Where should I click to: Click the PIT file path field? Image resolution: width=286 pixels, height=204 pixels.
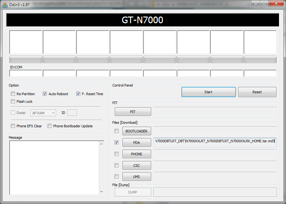tap(215, 111)
